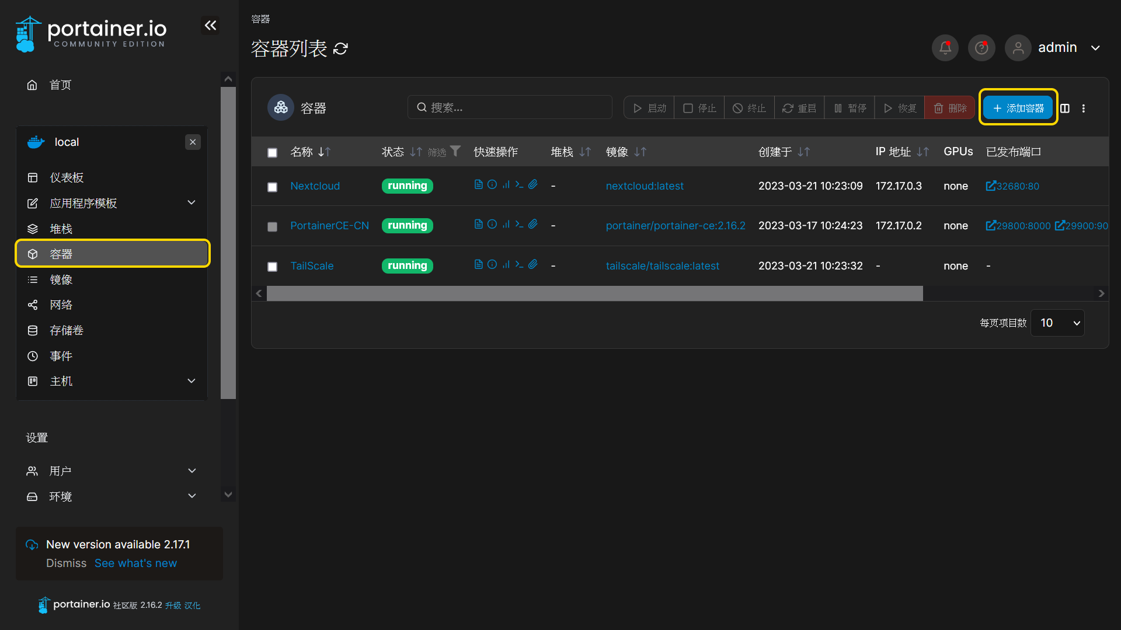Expand the 应用程序模板 submenu
1121x630 pixels.
(191, 202)
